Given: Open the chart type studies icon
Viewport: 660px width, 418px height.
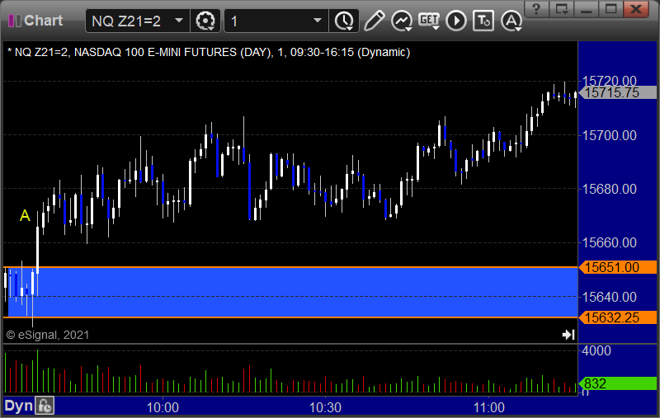Looking at the screenshot, I should (x=402, y=21).
